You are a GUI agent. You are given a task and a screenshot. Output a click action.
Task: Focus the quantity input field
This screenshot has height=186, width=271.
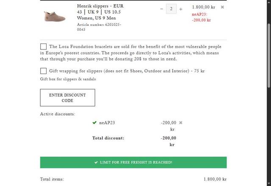point(171,9)
